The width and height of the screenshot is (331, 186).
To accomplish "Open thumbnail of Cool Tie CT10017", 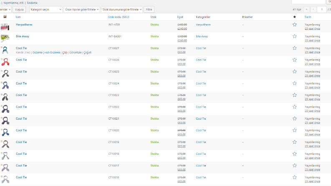I will pyautogui.click(x=5, y=168).
